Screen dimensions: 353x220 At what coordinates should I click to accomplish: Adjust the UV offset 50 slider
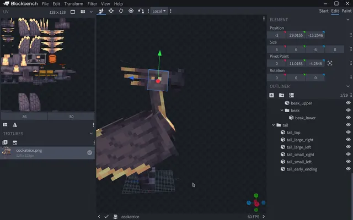coord(71,117)
